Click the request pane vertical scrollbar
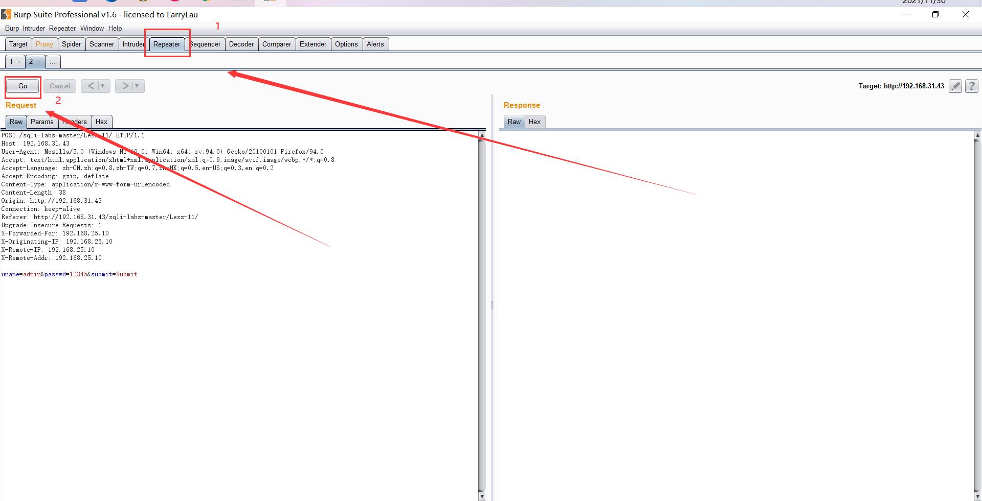This screenshot has width=982, height=501. pos(481,316)
